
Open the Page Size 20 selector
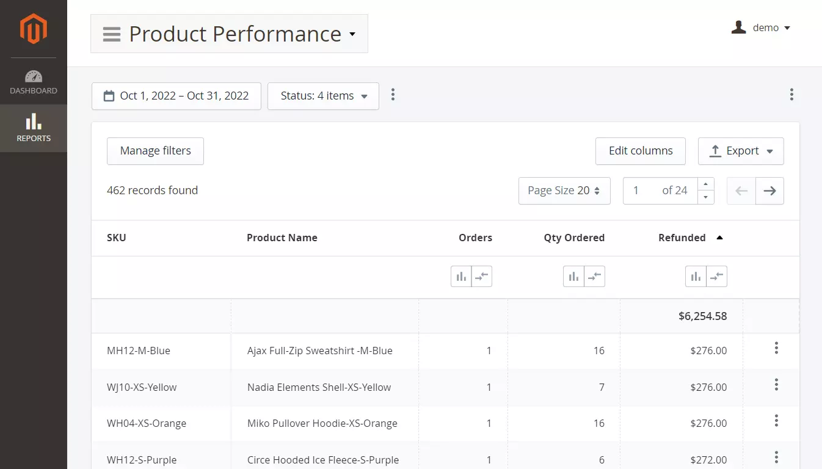(564, 191)
